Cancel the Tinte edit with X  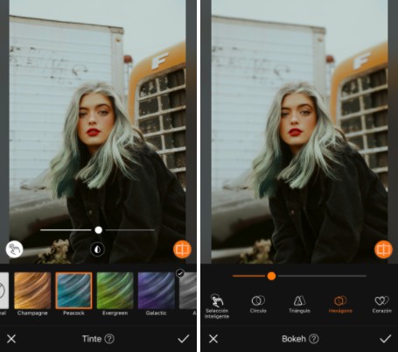11,339
